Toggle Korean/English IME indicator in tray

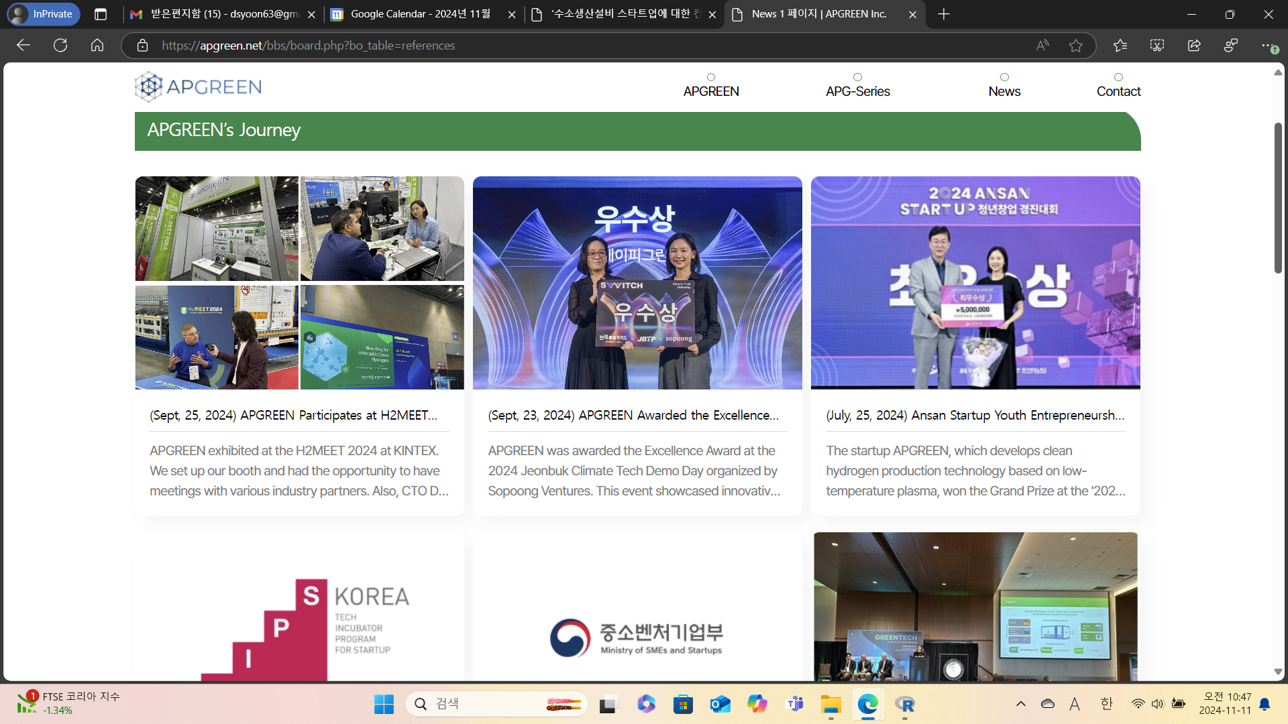(x=1107, y=704)
